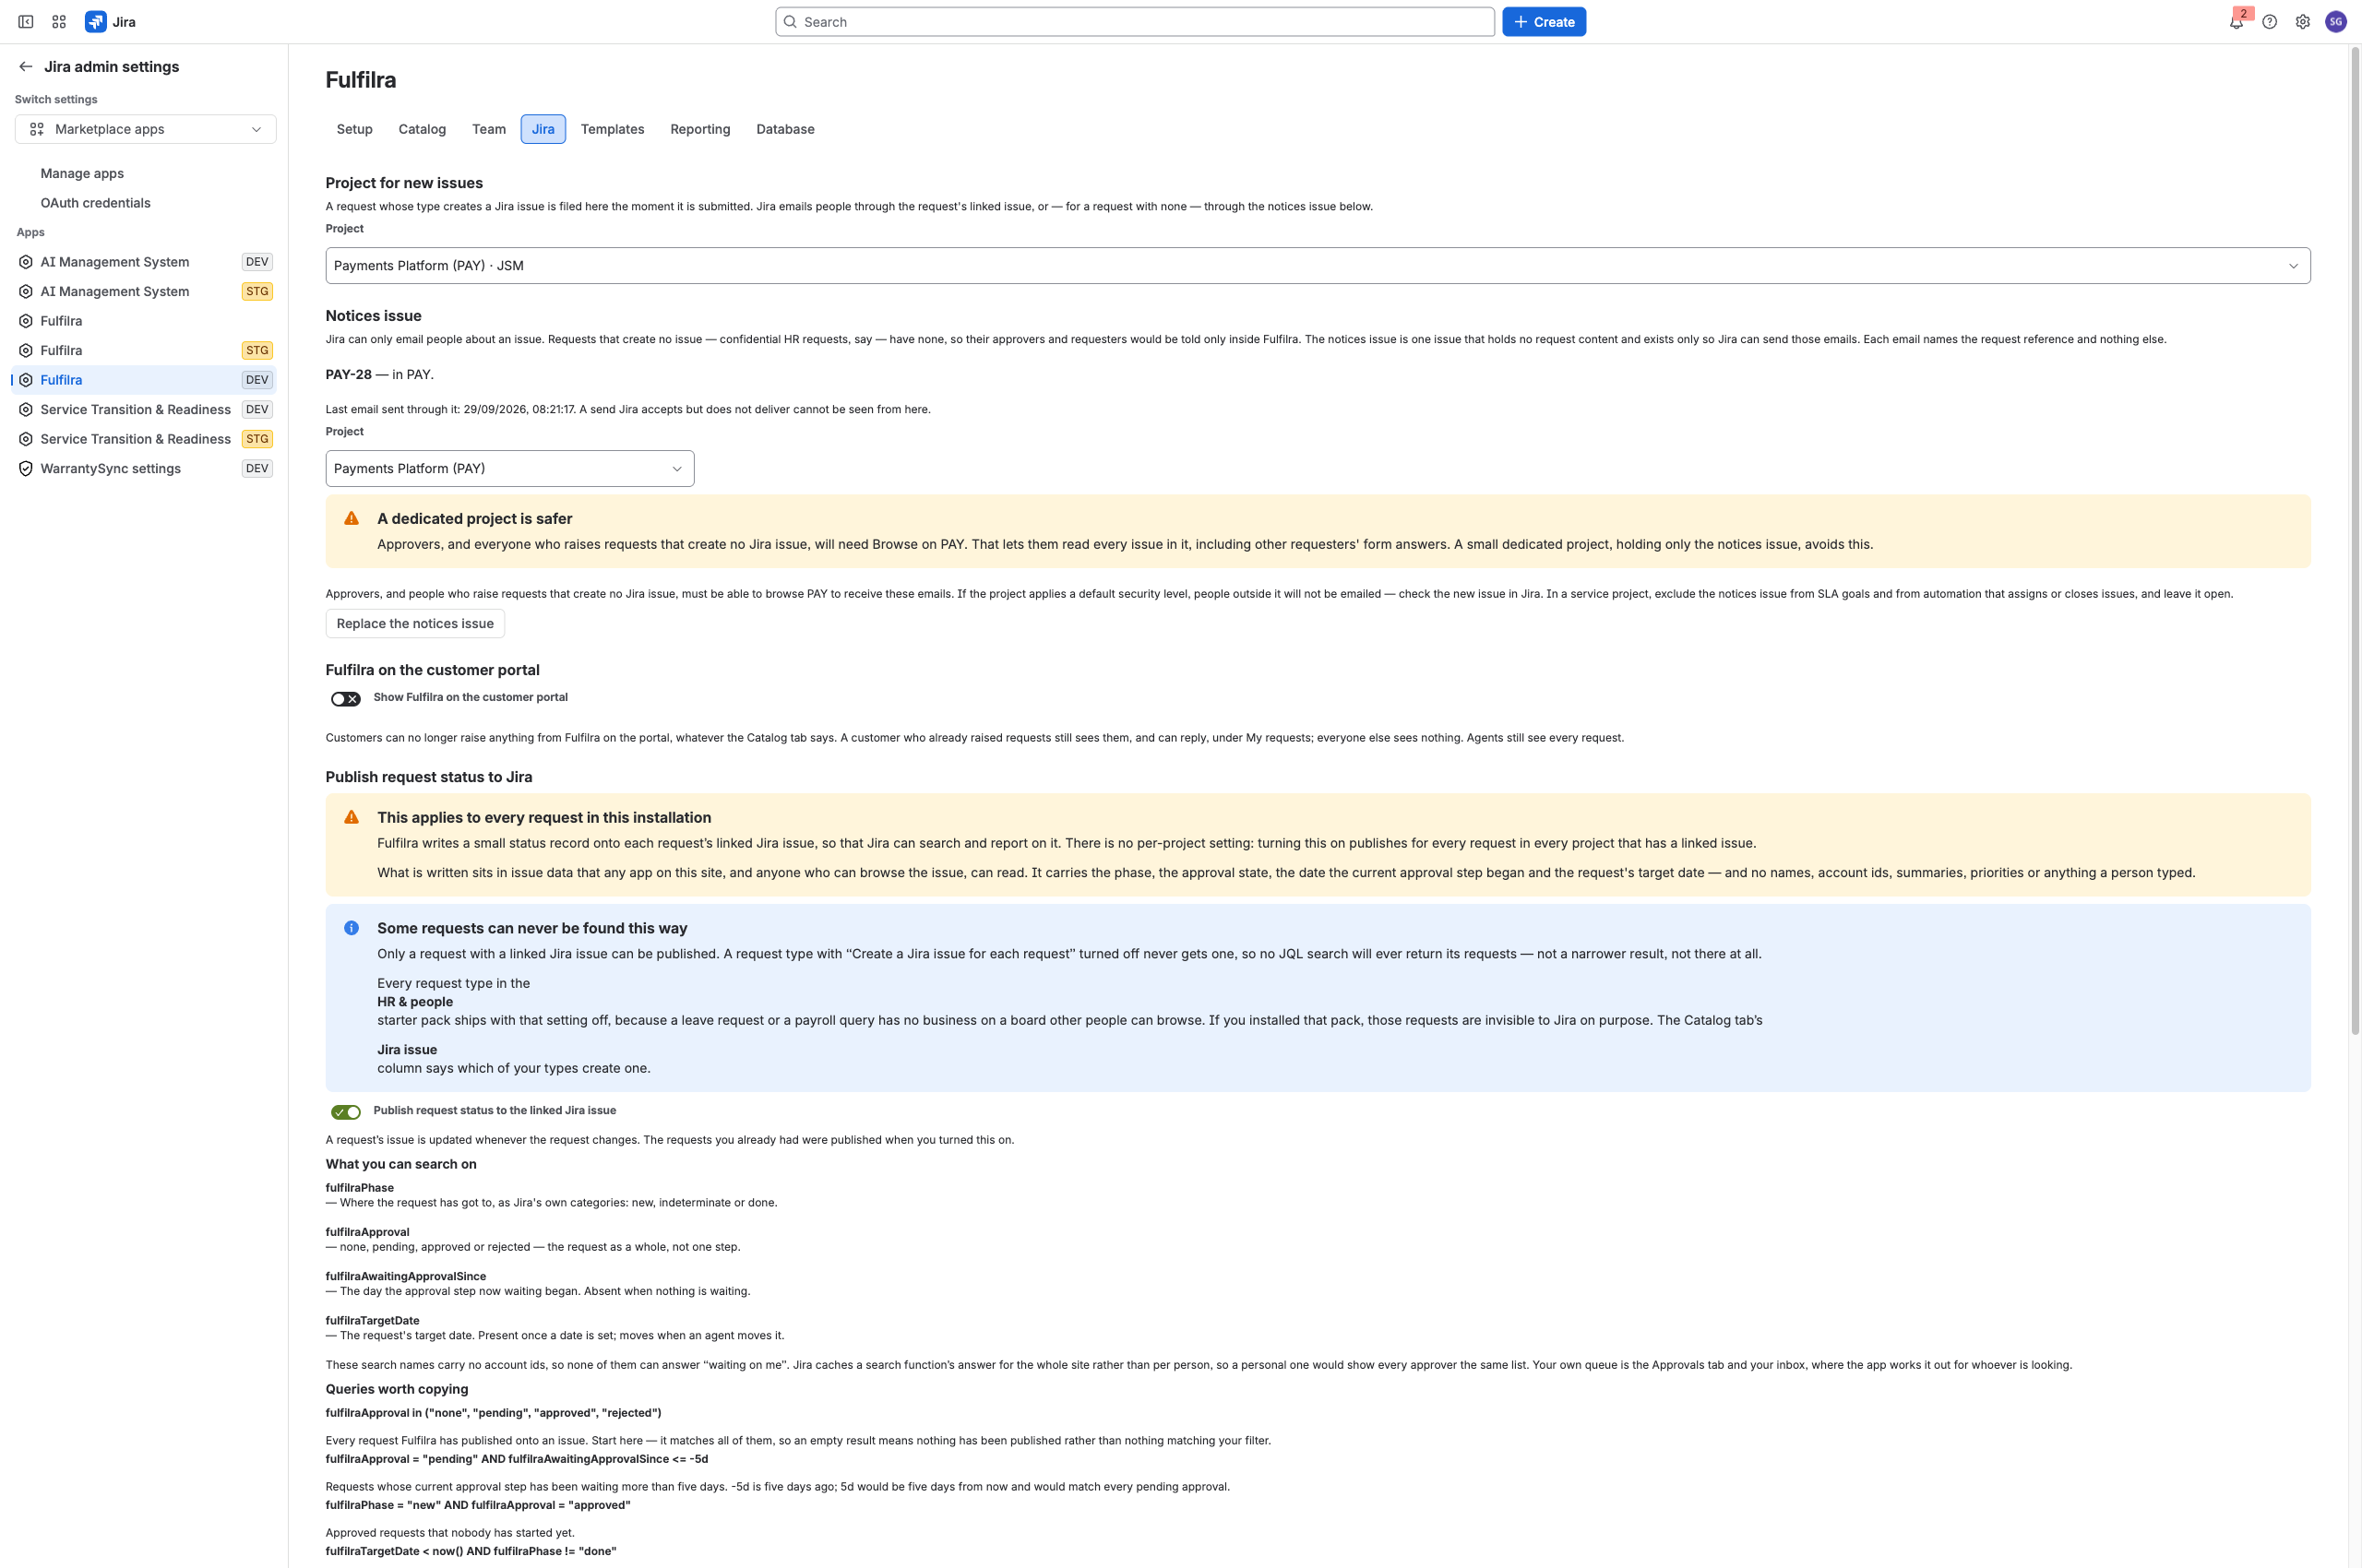Viewport: 2362px width, 1568px height.
Task: Open the help question mark icon
Action: pyautogui.click(x=2270, y=22)
